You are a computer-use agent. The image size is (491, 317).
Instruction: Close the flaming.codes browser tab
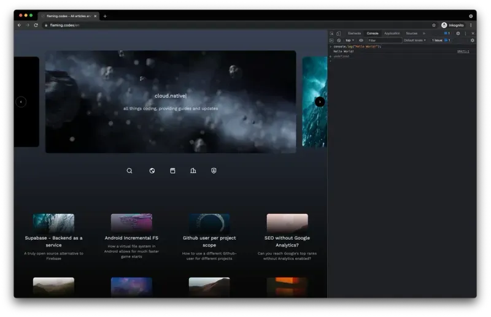(95, 16)
